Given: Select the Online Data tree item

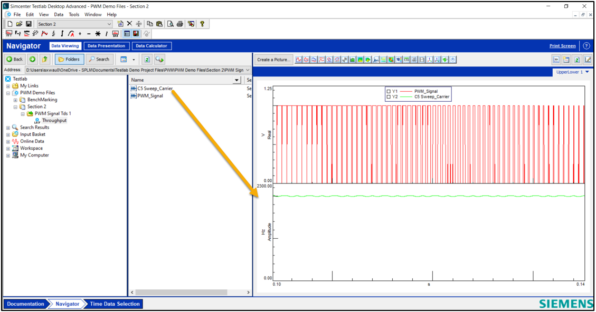Looking at the screenshot, I should click(x=32, y=141).
